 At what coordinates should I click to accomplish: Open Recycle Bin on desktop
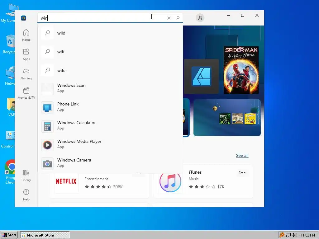point(9,44)
